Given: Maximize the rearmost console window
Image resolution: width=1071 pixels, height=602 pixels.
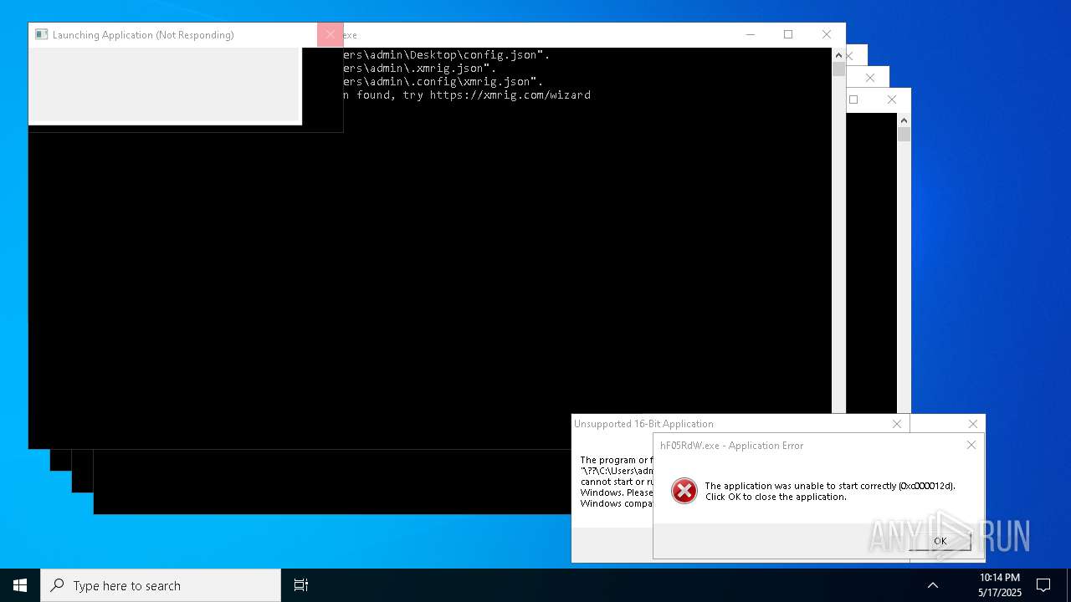Looking at the screenshot, I should tap(853, 99).
